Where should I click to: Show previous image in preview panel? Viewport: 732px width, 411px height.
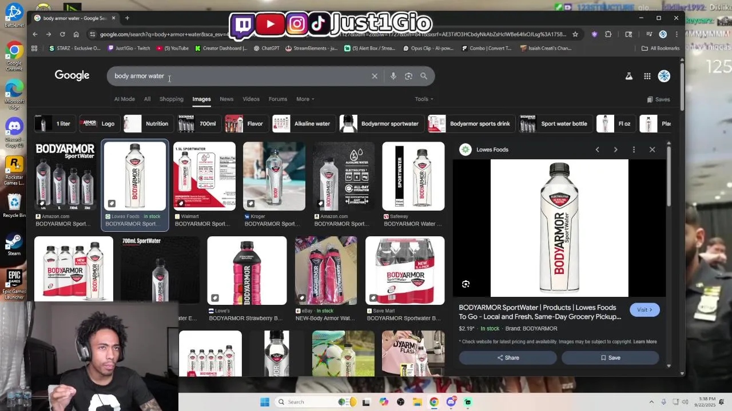point(597,150)
